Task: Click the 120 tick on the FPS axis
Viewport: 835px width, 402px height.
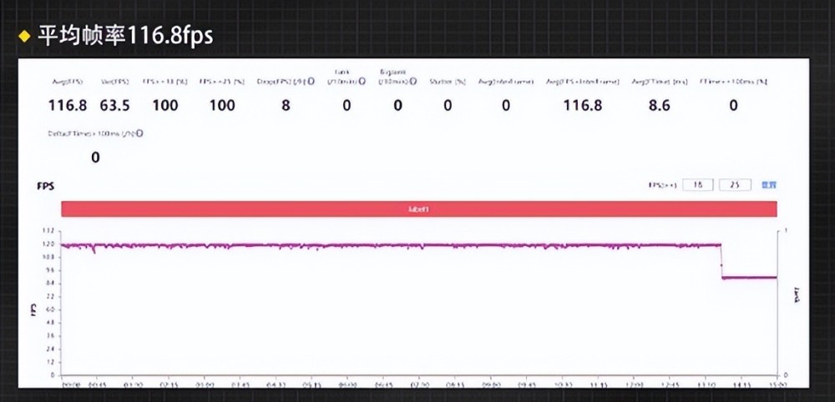Action: click(x=48, y=244)
